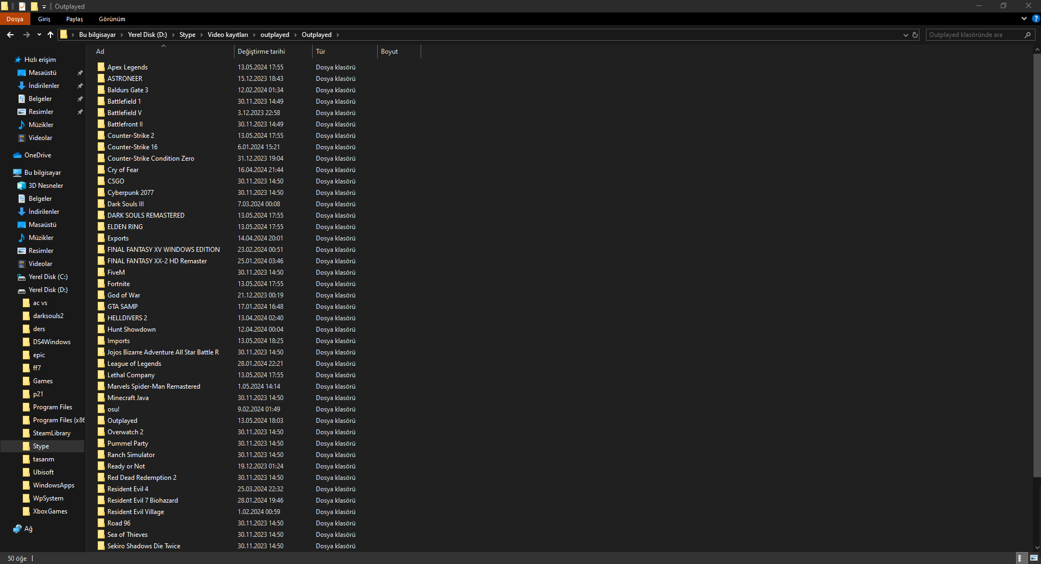1041x564 pixels.
Task: Click the Elden Ring folder icon
Action: pyautogui.click(x=101, y=227)
